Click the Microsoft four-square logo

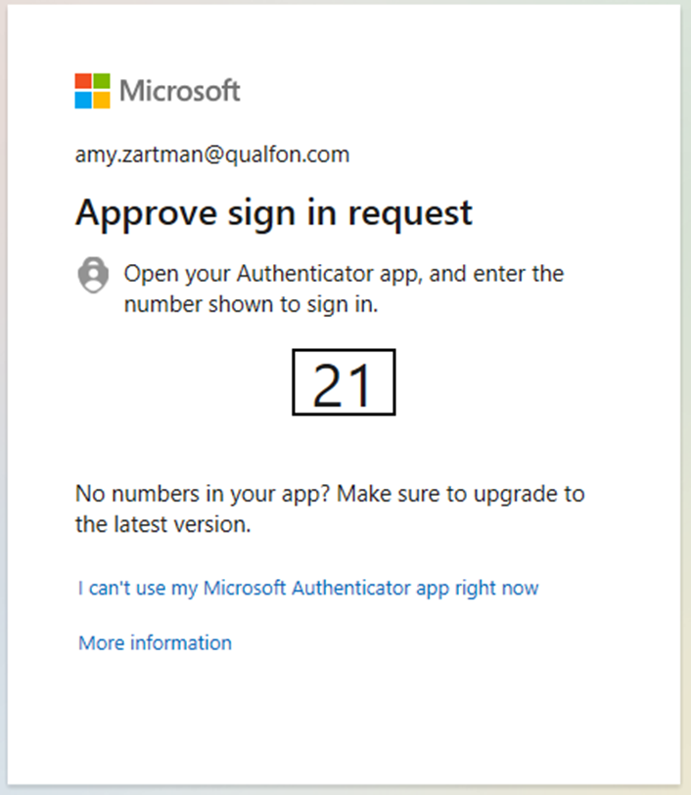tap(92, 91)
